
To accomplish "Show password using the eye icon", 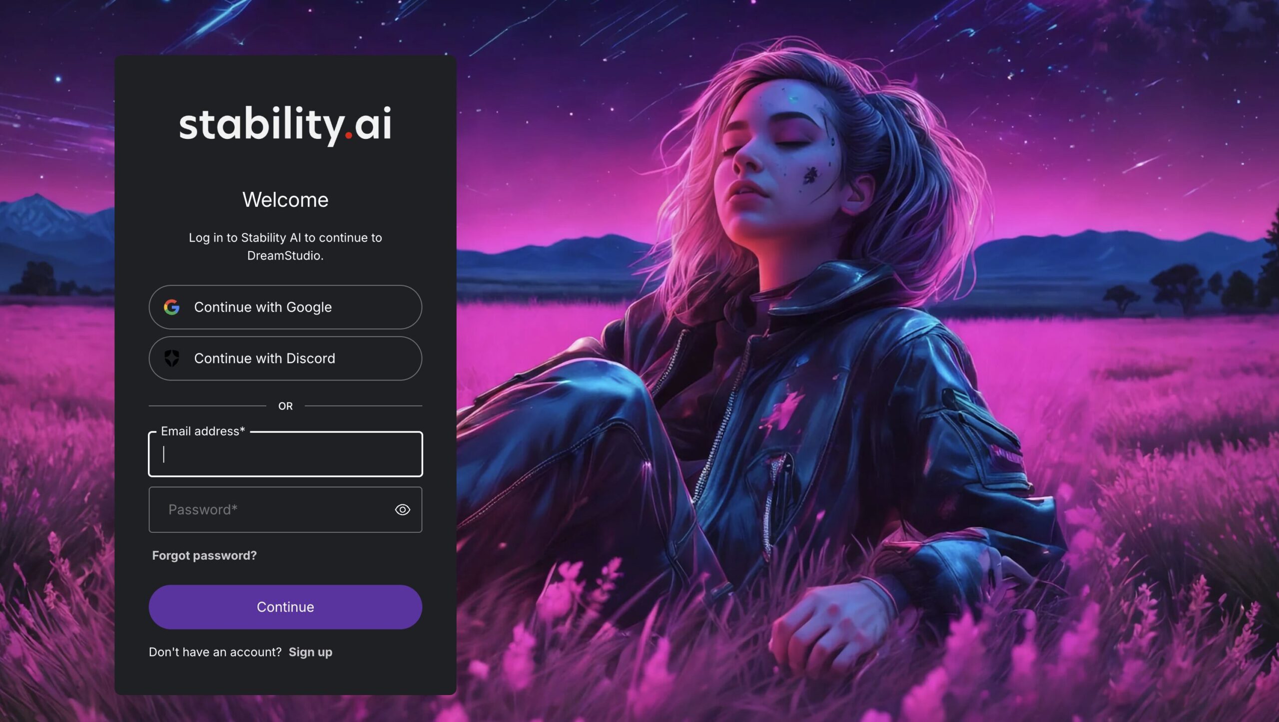I will click(x=402, y=510).
